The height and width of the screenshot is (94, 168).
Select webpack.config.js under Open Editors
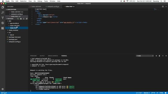tap(17, 14)
